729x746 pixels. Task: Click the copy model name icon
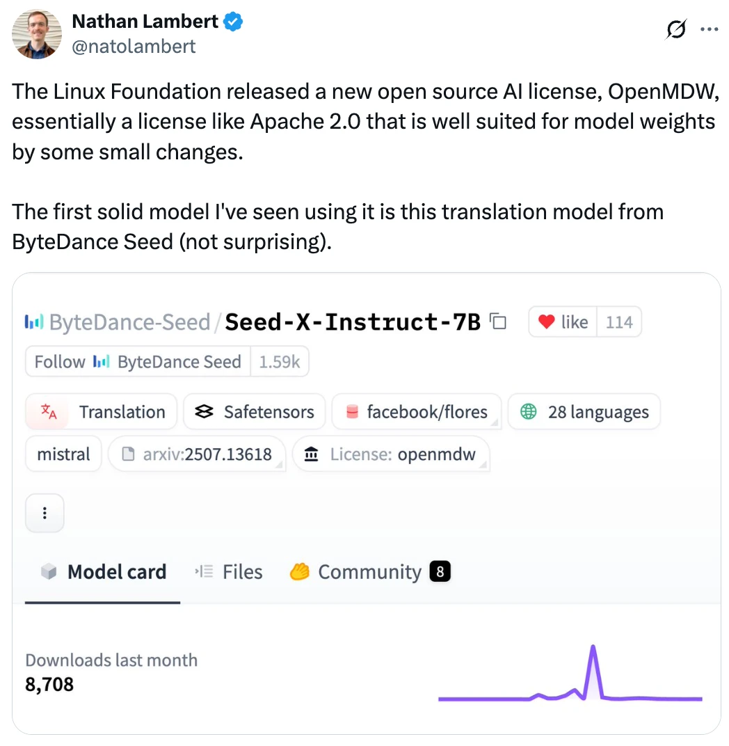[498, 322]
